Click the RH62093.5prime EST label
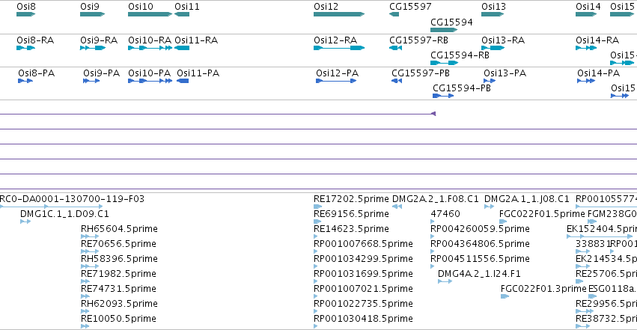 [x=119, y=304]
